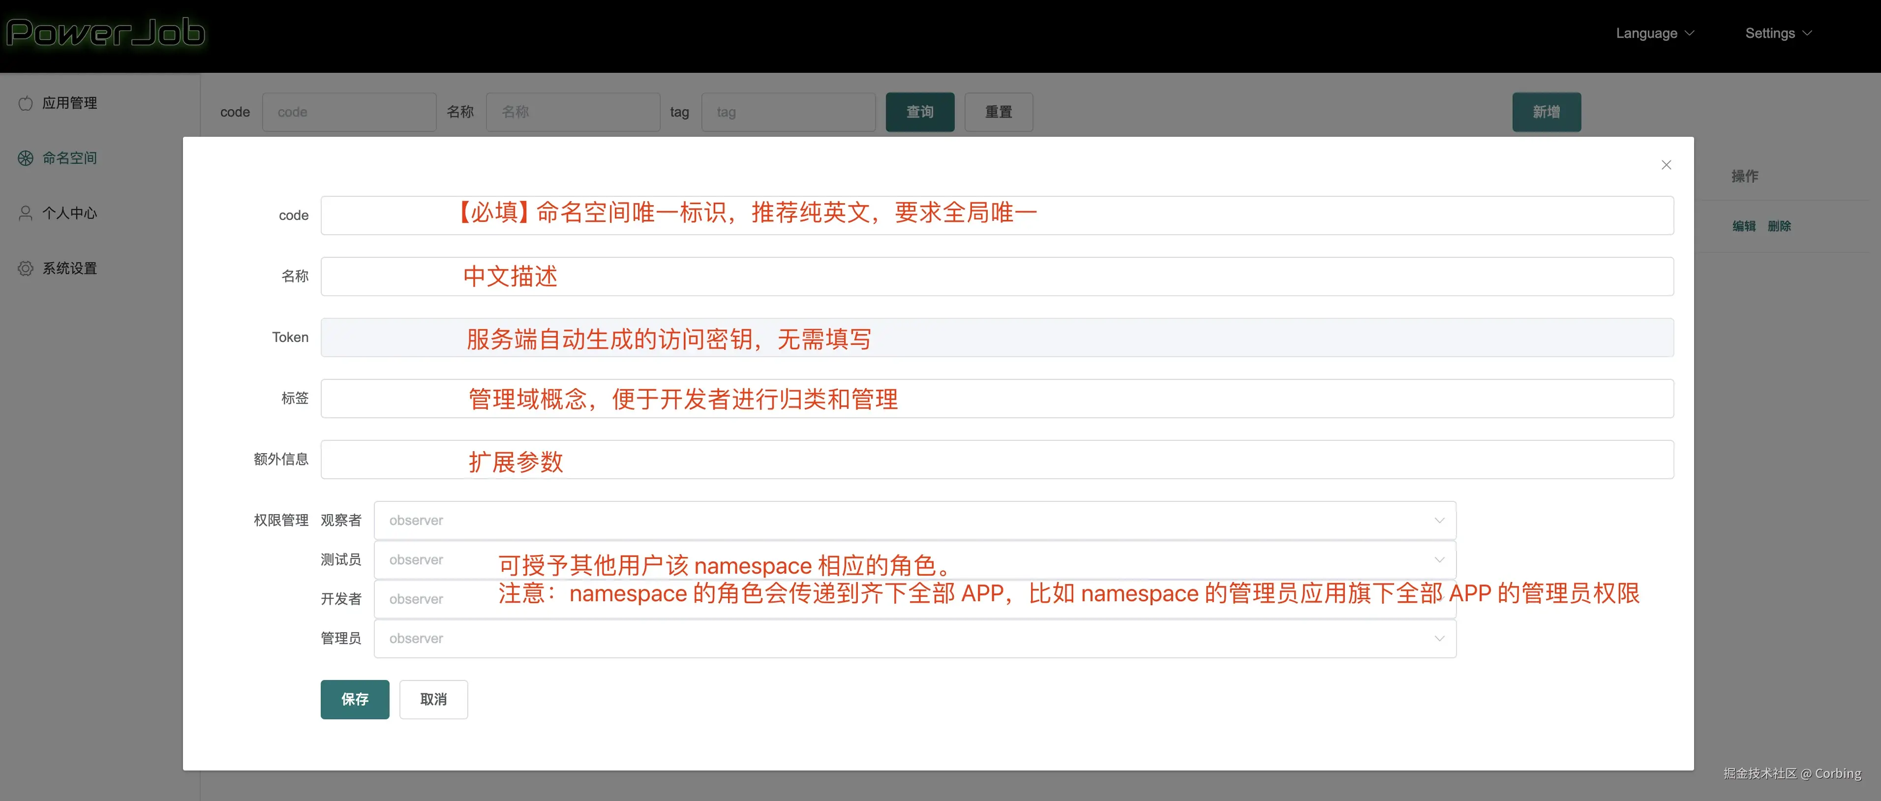Screen dimensions: 1881x801
Task: Select 系统设置 menu item
Action: click(69, 268)
